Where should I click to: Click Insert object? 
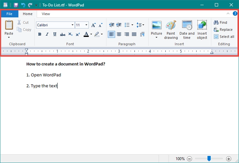(202, 30)
